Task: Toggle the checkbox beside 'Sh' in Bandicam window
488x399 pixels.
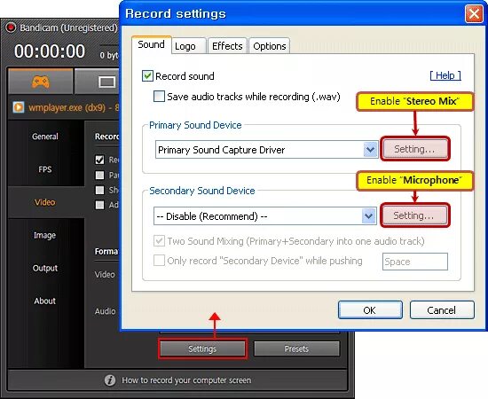Action: click(99, 190)
